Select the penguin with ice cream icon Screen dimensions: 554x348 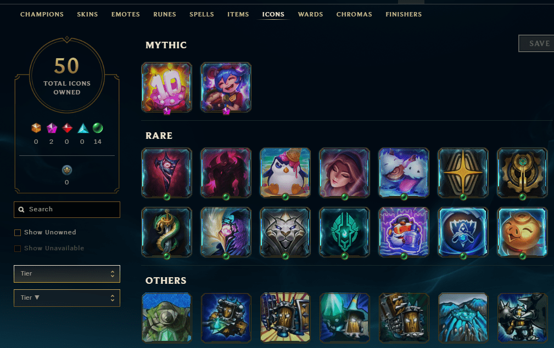coord(285,173)
